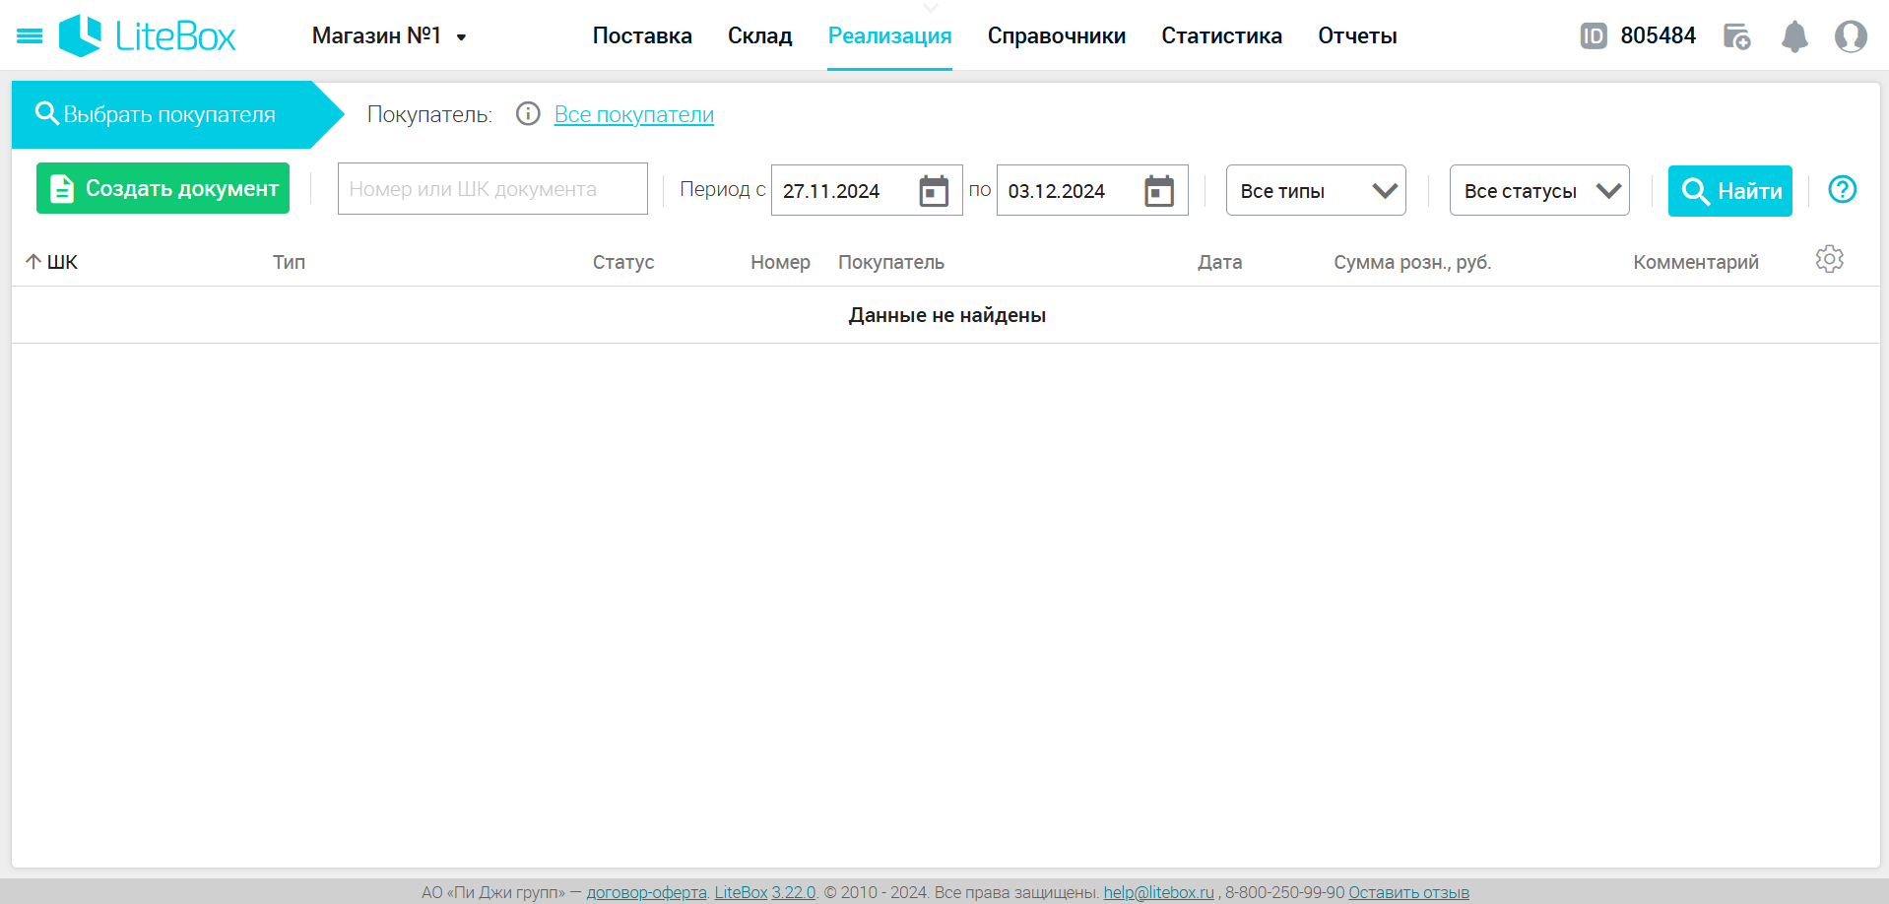Viewport: 1889px width, 904px height.
Task: Sort by the Комментарий column header
Action: (x=1696, y=262)
